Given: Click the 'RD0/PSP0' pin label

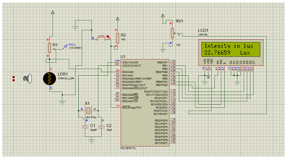Looking at the screenshot, I should click(x=161, y=121).
